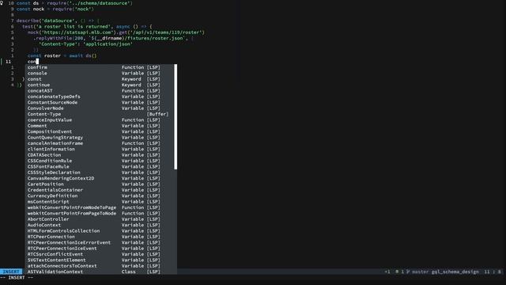Choose 'CaretPosition' suggestion
This screenshot has height=285, width=506.
click(101, 184)
